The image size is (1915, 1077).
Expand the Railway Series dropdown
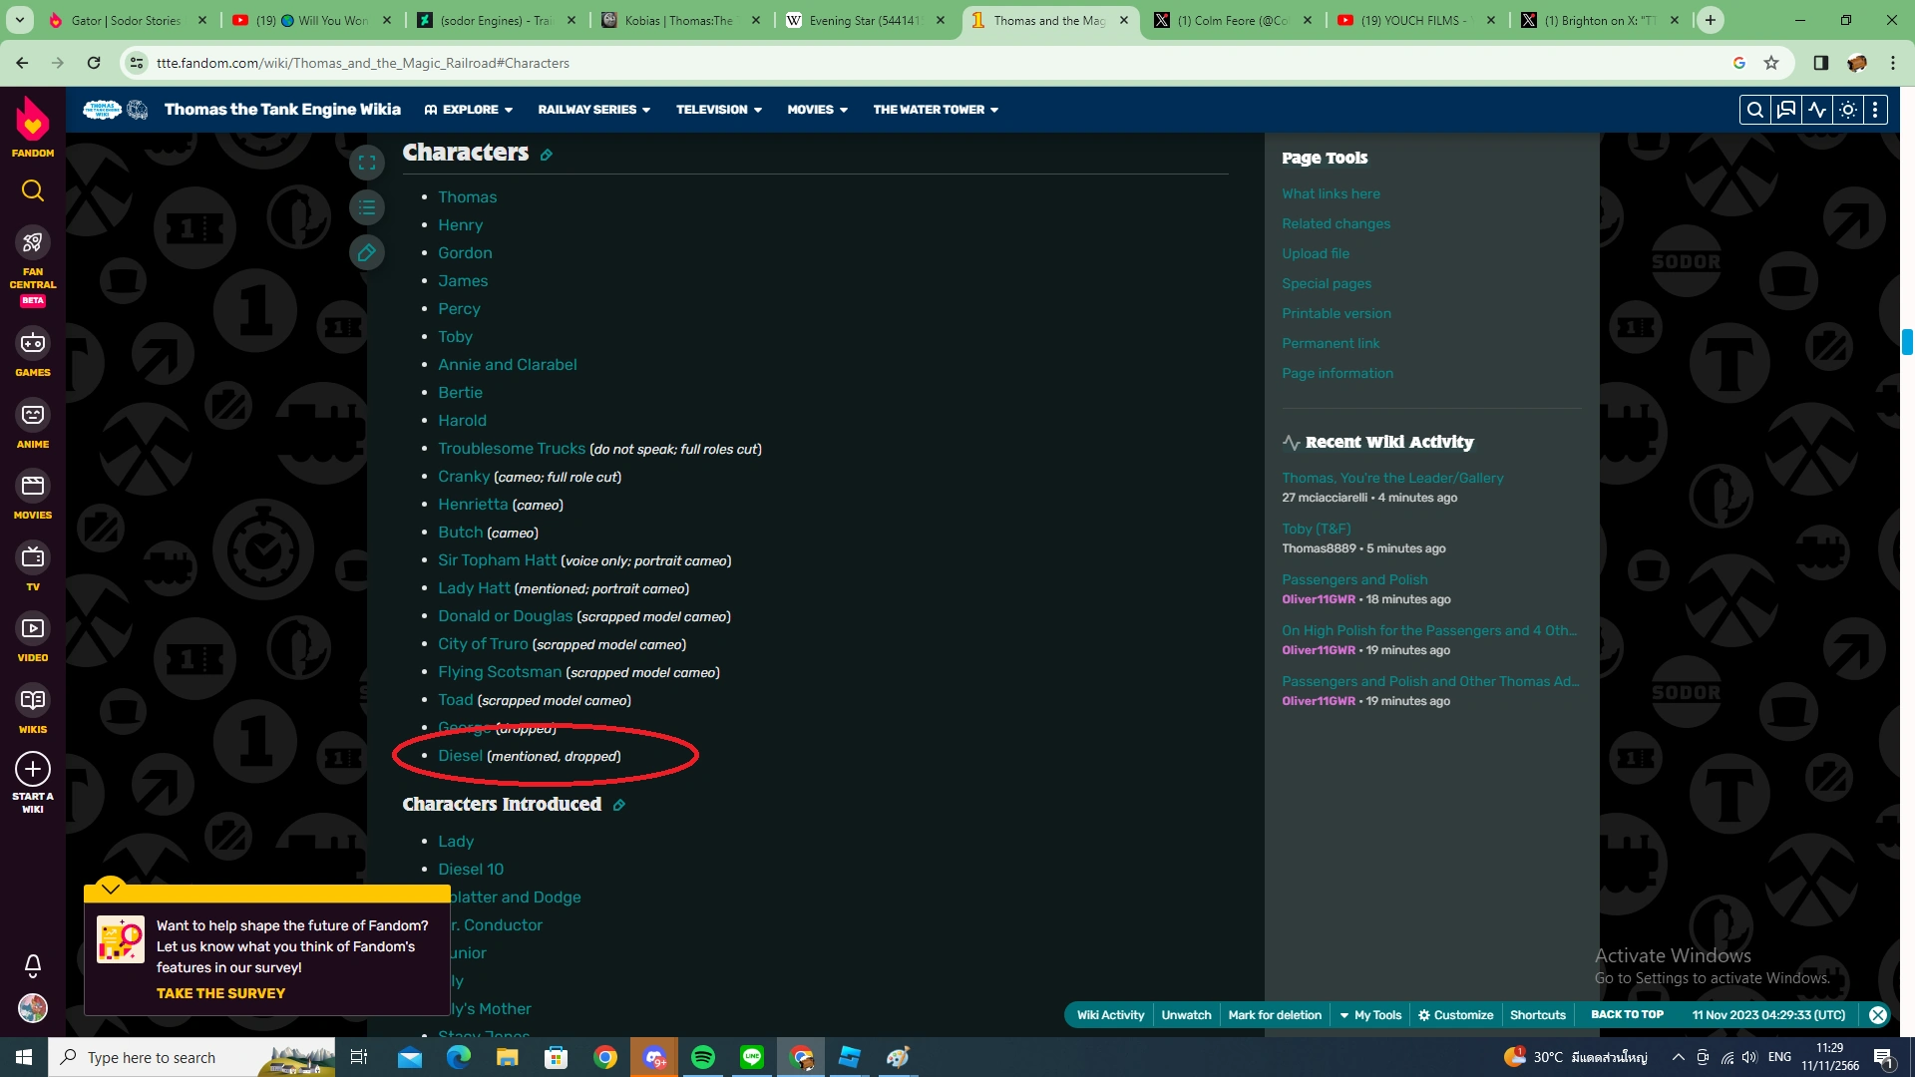click(x=593, y=110)
